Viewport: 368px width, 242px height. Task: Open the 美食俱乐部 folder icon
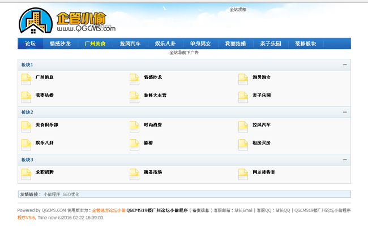coord(26,127)
